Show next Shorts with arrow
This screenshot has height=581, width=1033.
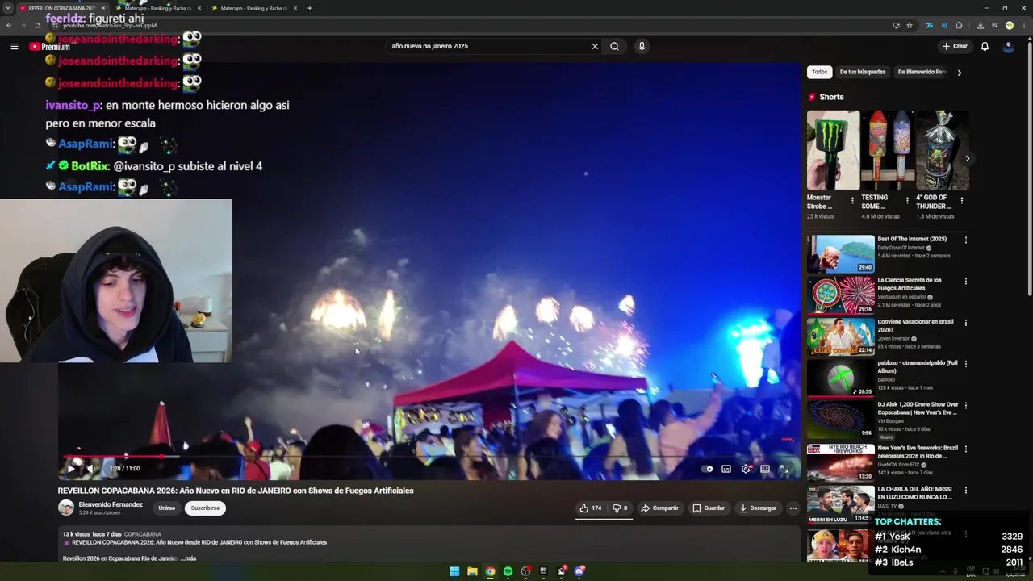tap(967, 158)
